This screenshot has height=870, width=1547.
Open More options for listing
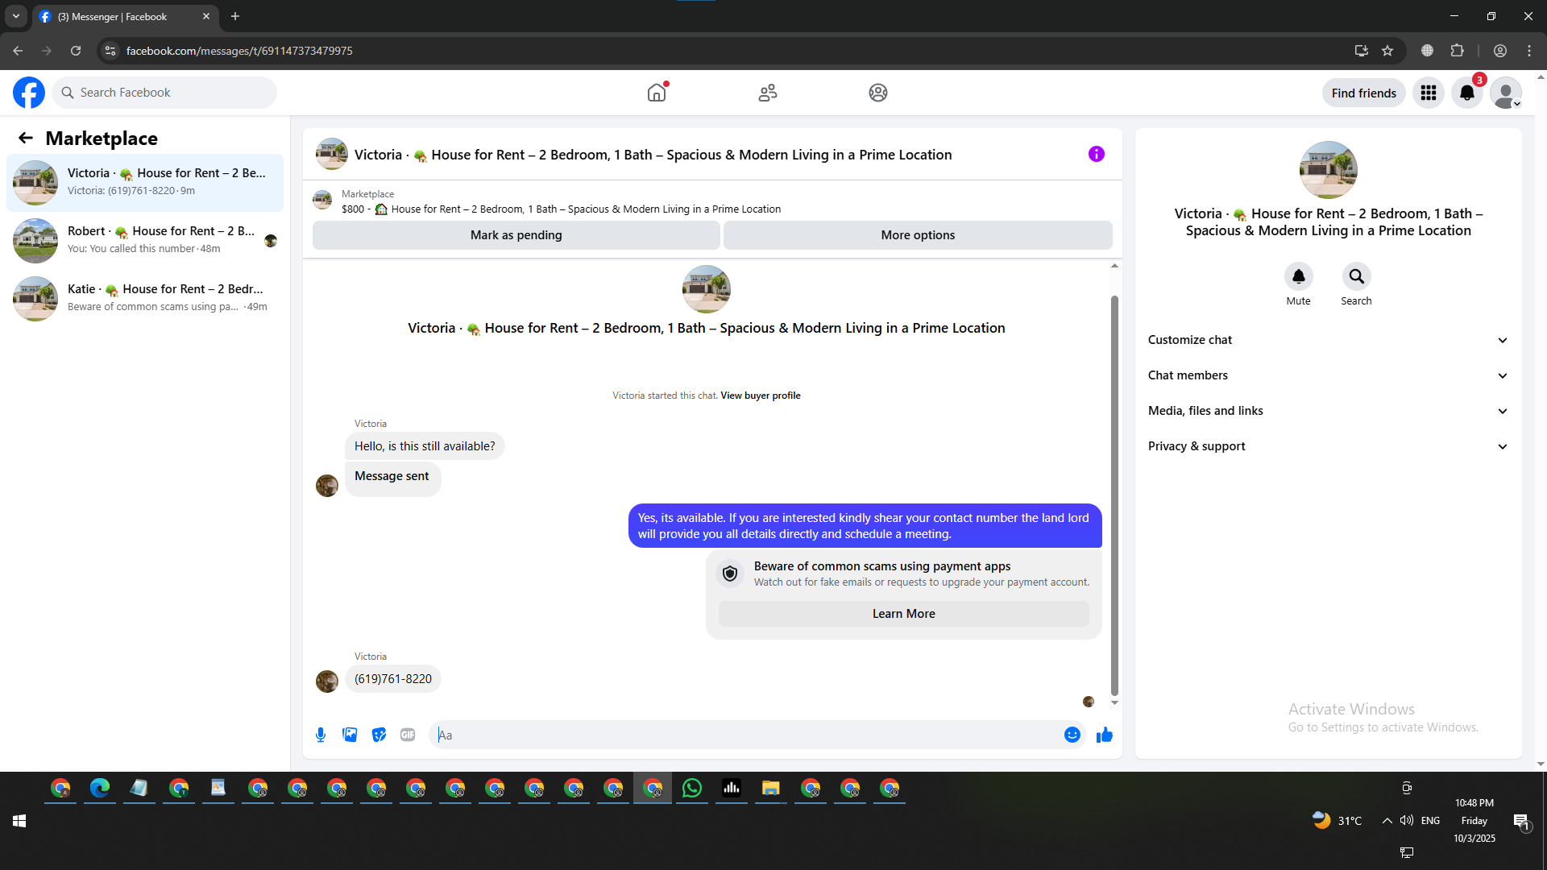[918, 235]
